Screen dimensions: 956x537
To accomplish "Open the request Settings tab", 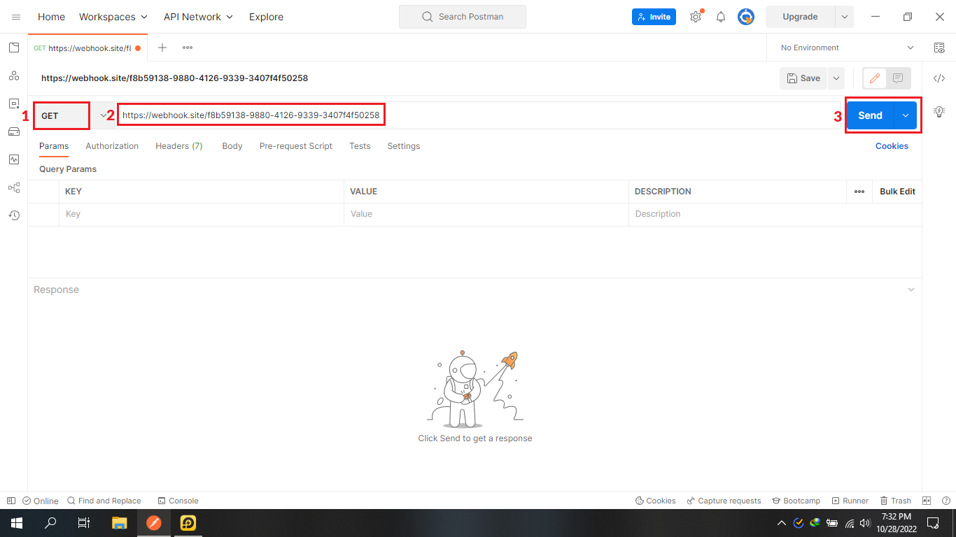I will click(x=404, y=146).
